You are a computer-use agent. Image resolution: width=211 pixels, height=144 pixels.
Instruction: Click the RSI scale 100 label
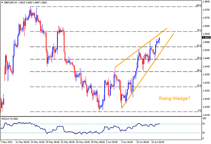pyautogui.click(x=204, y=118)
